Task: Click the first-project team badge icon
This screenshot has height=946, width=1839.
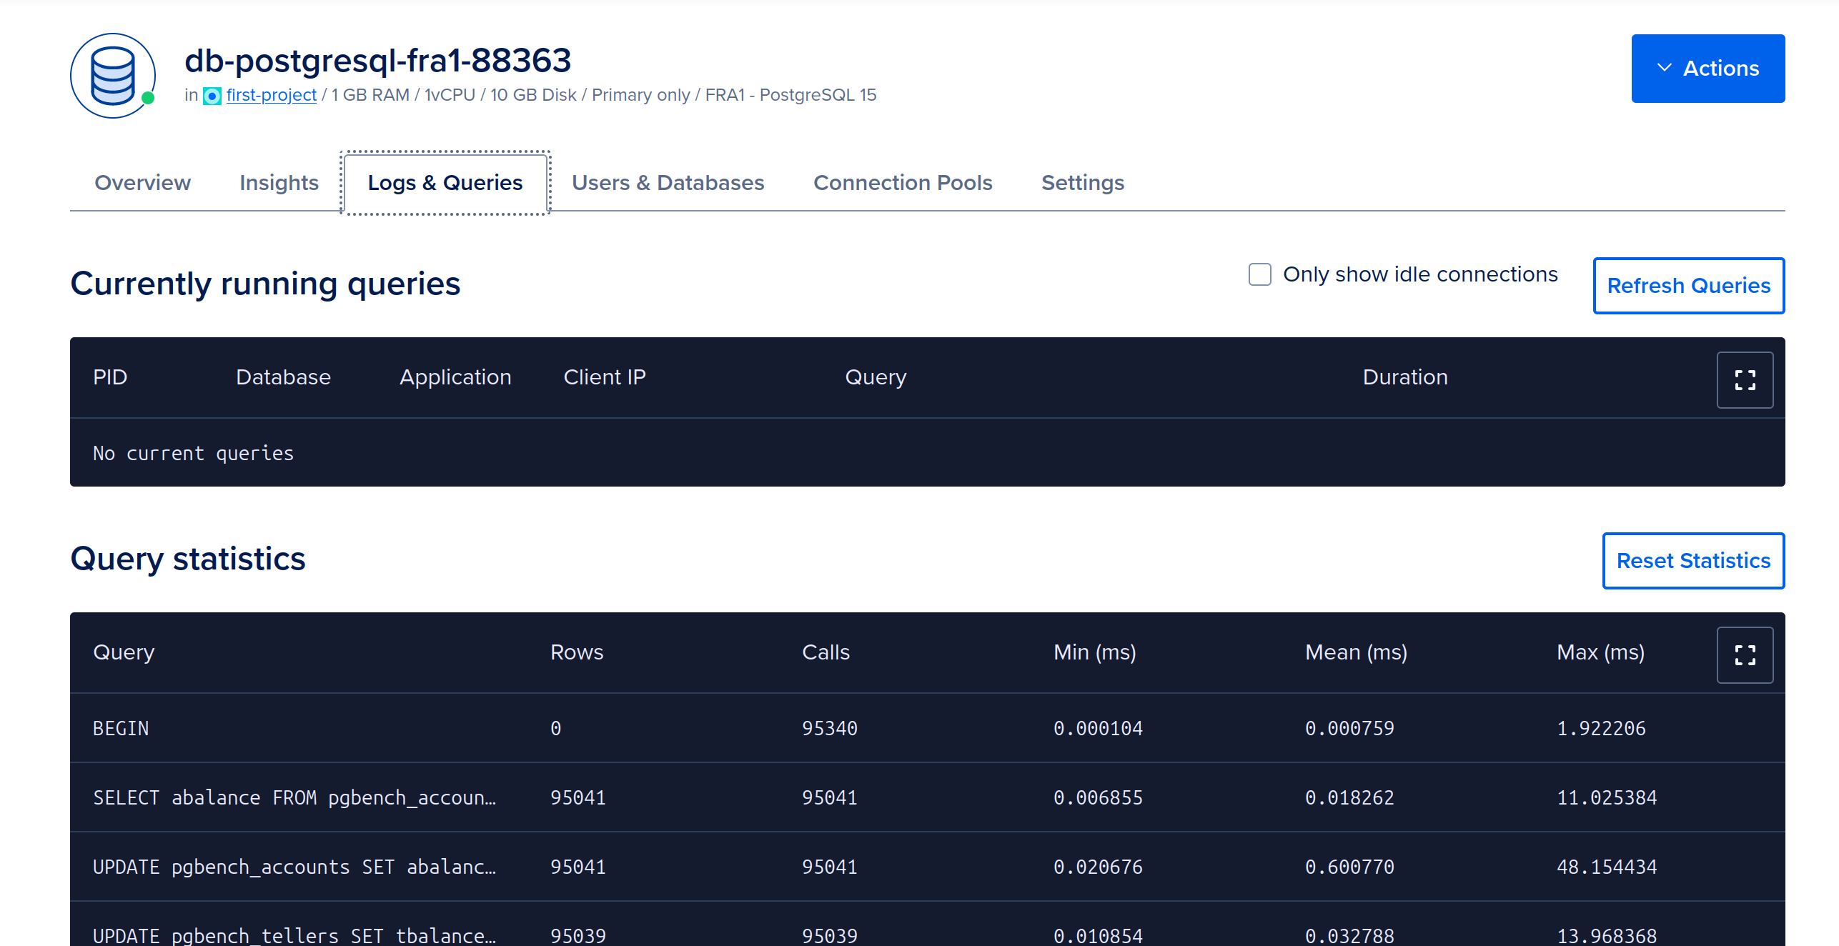Action: [x=212, y=94]
